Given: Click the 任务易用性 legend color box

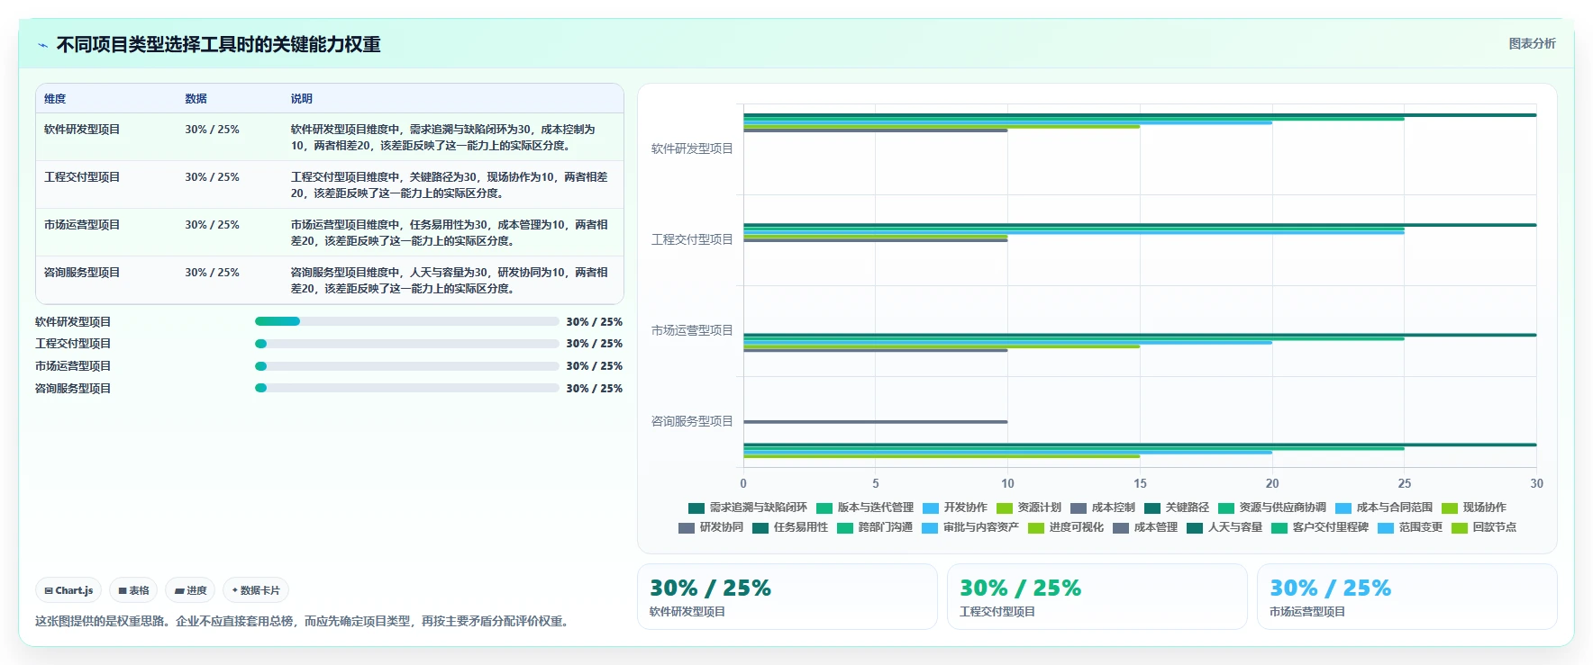Looking at the screenshot, I should pos(760,528).
